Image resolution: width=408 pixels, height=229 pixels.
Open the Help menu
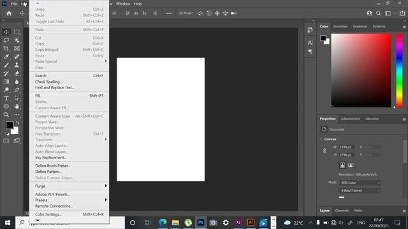coord(138,4)
